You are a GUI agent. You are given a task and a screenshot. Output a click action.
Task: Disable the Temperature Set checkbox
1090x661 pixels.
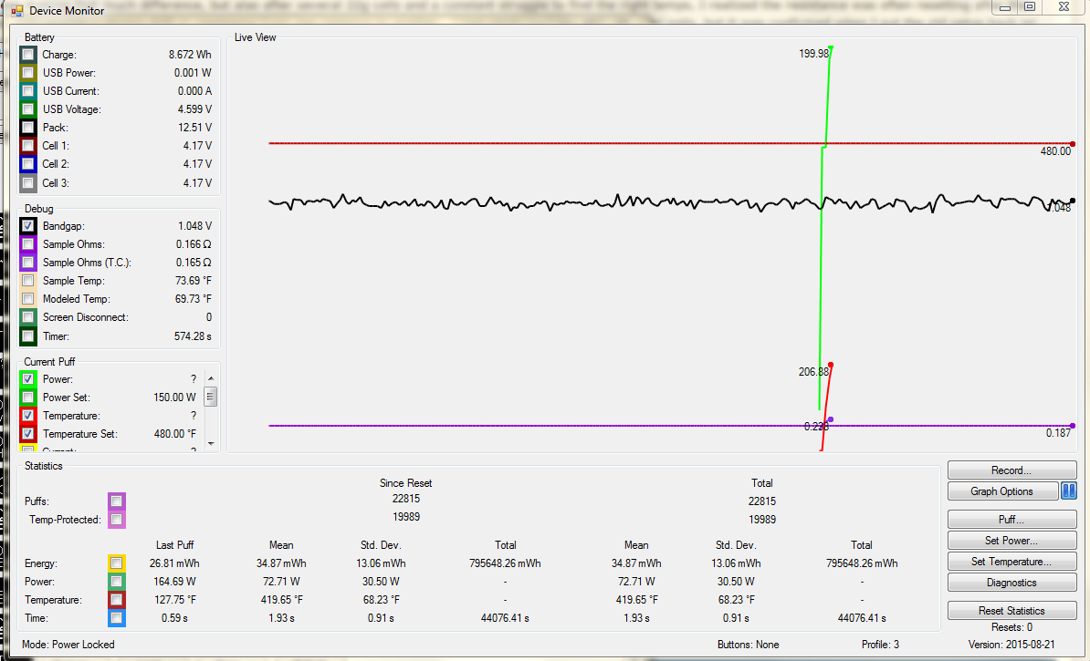pyautogui.click(x=28, y=434)
